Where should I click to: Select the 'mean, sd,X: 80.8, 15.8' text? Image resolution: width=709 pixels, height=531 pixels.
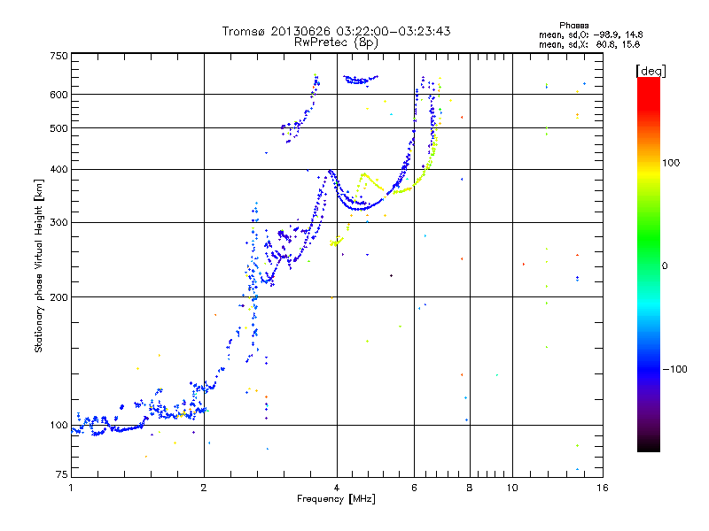click(x=589, y=44)
